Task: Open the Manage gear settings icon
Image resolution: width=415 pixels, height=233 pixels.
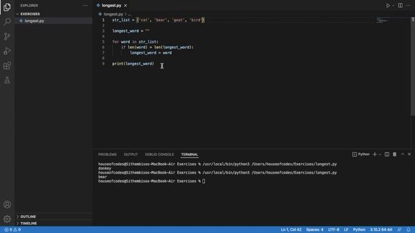Action: click(x=7, y=219)
